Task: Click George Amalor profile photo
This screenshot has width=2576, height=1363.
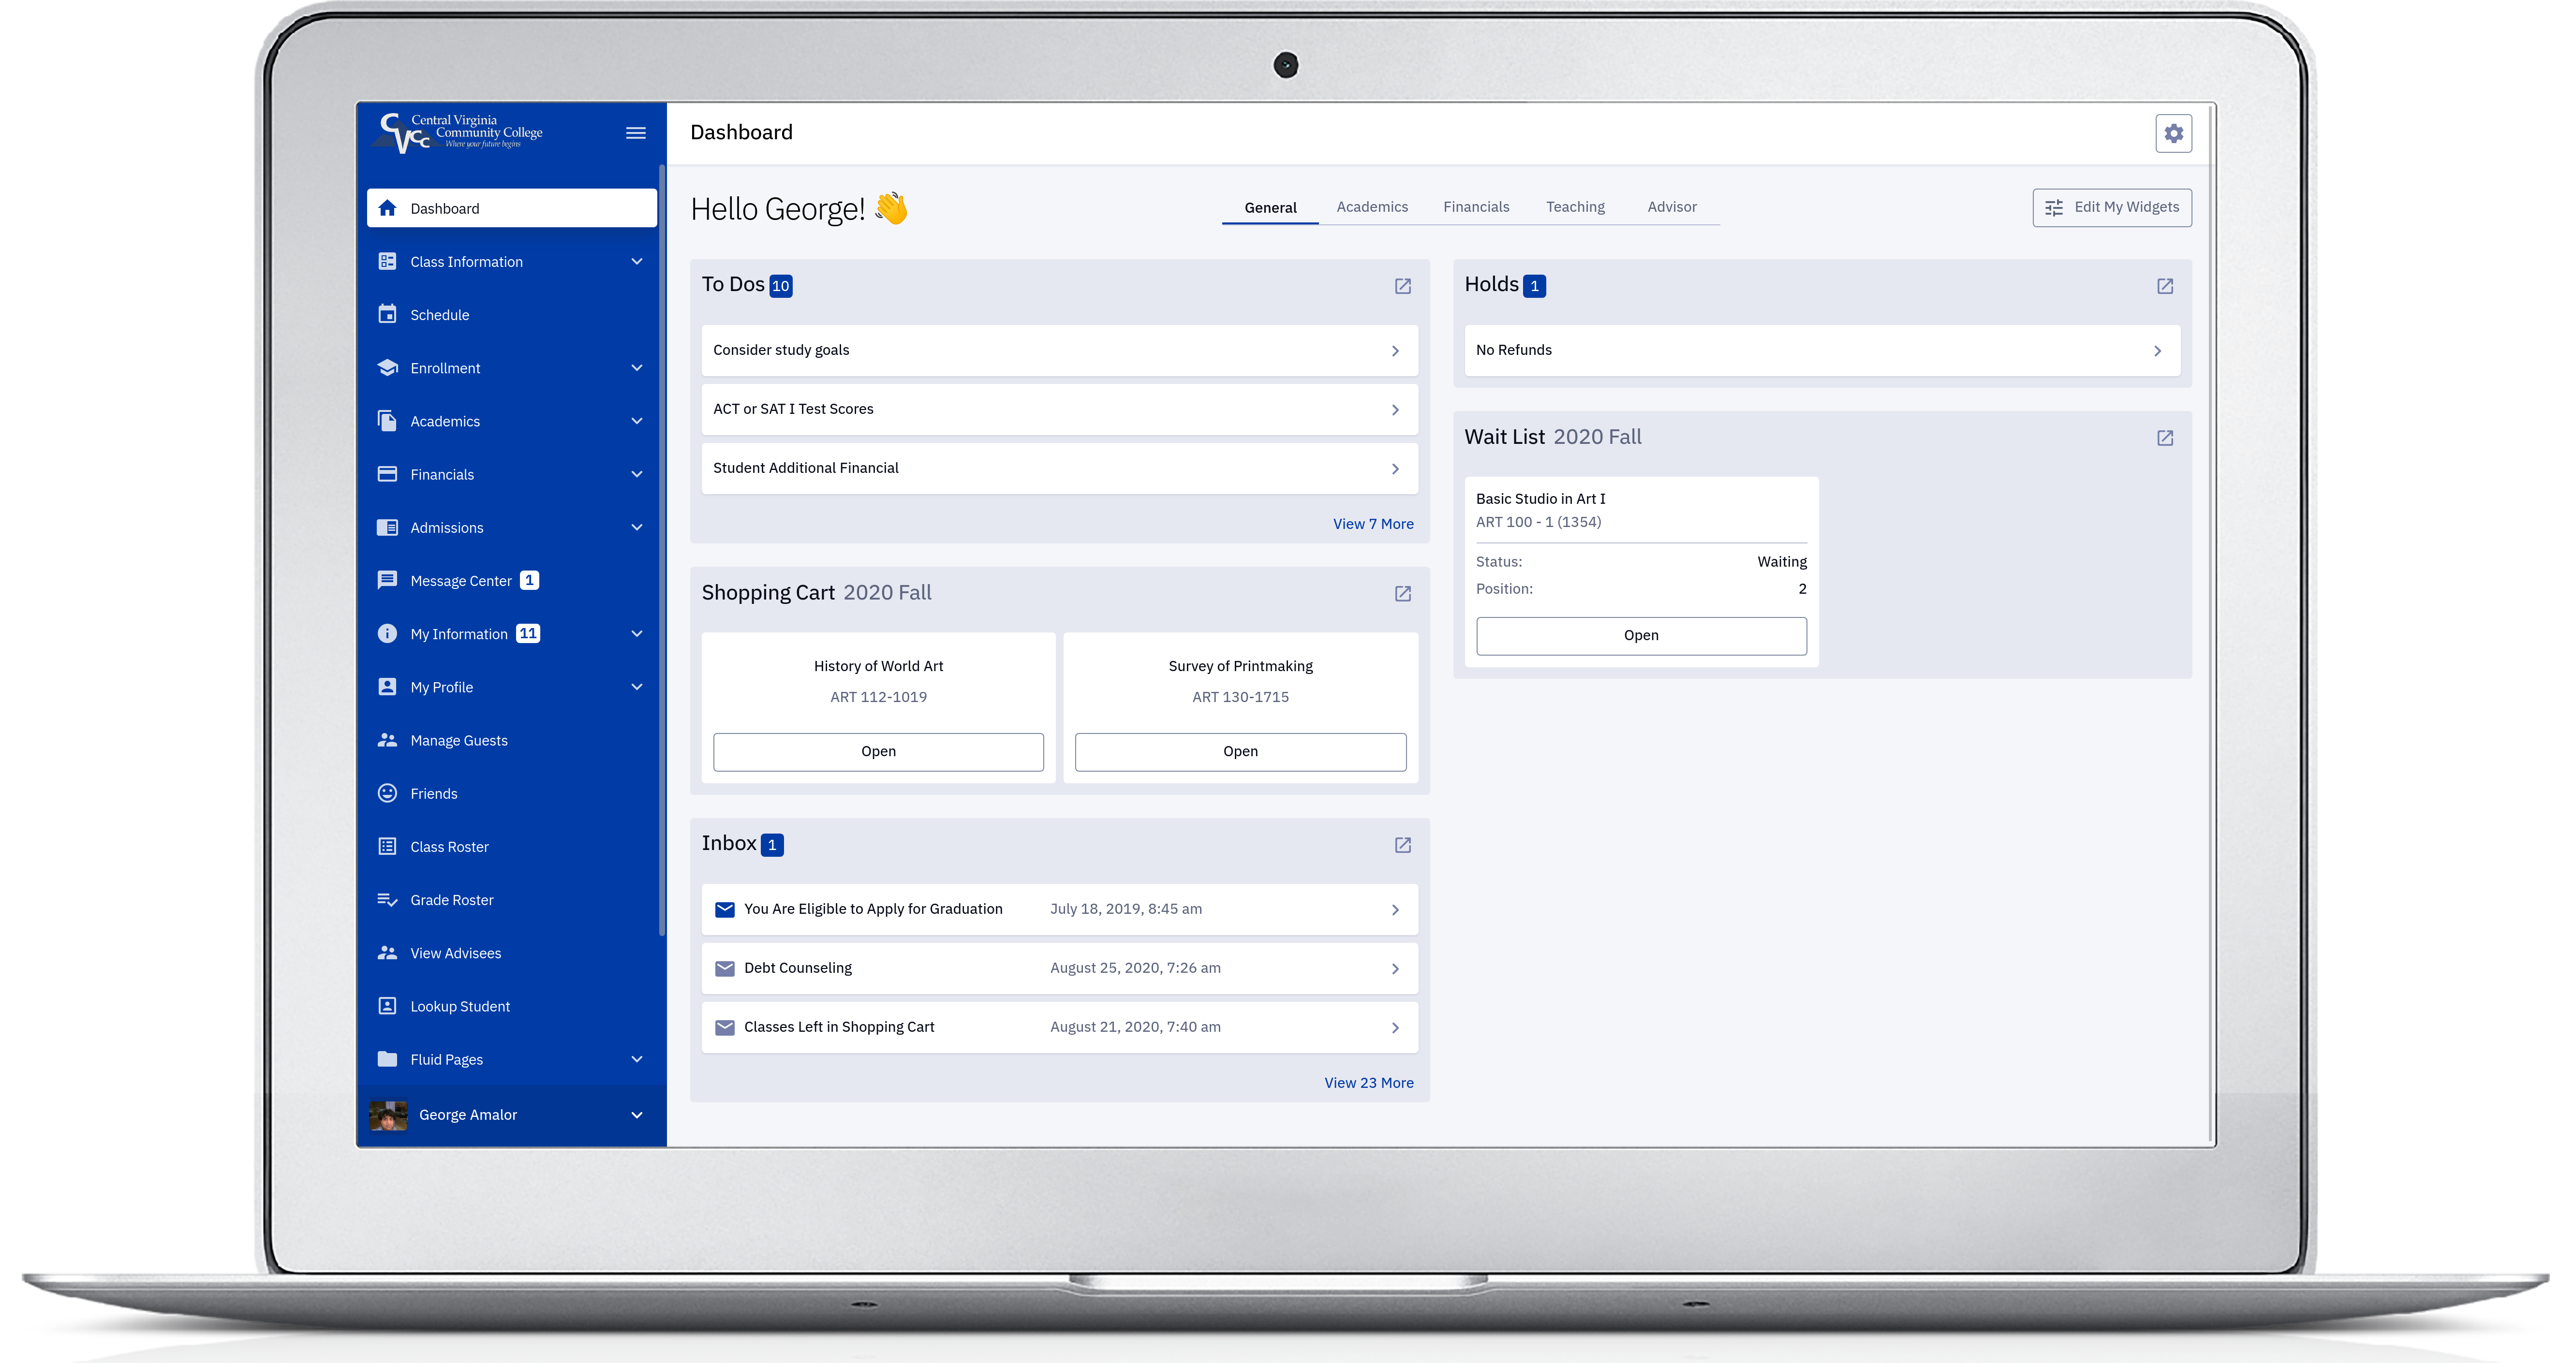Action: pos(388,1115)
